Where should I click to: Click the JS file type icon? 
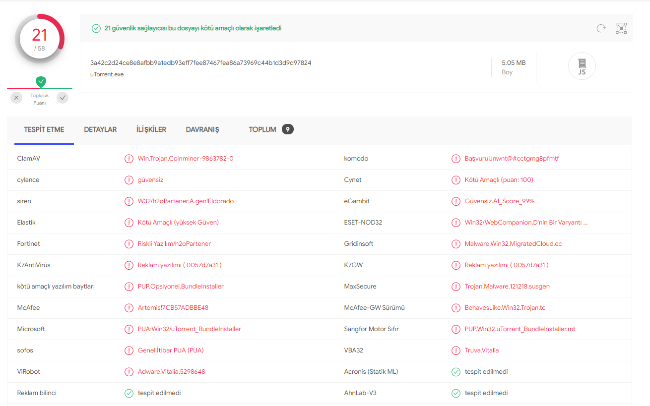point(582,66)
